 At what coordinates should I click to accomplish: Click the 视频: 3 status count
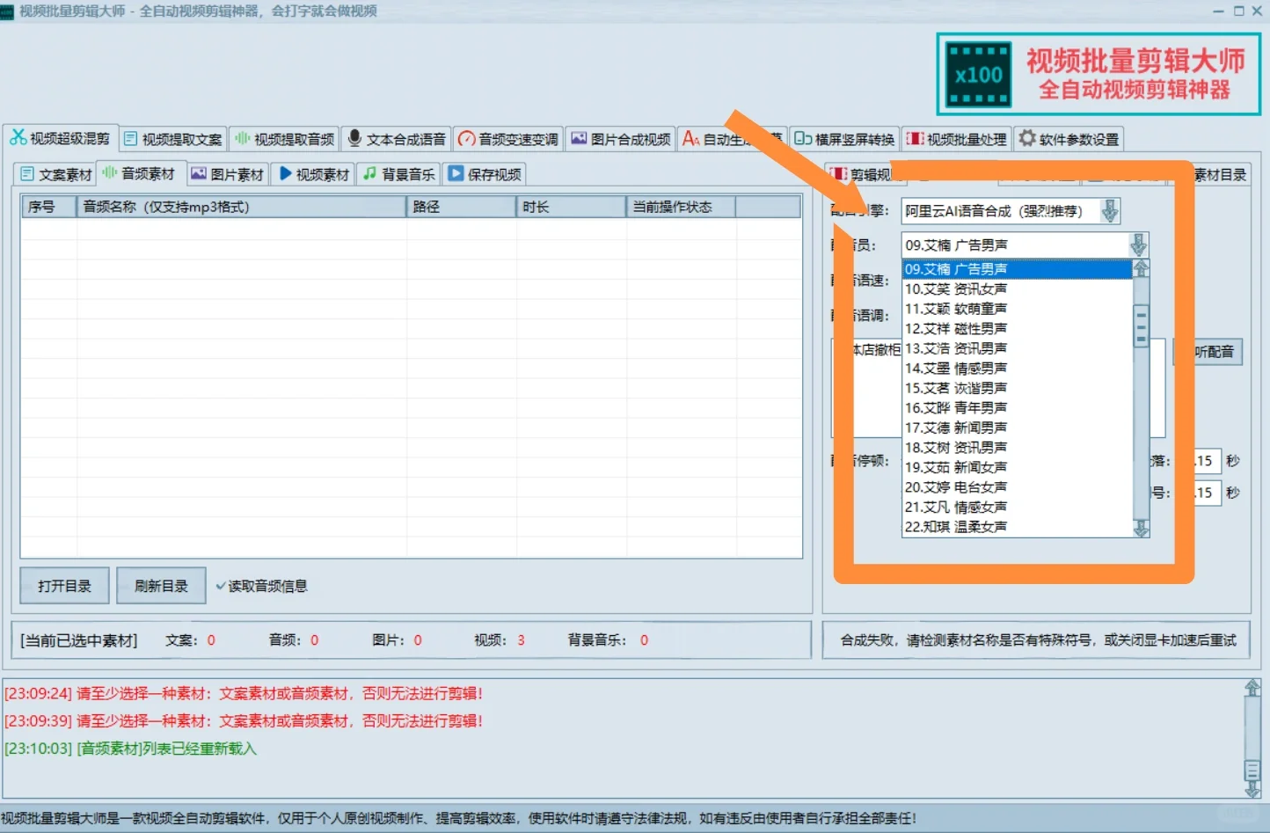point(500,640)
